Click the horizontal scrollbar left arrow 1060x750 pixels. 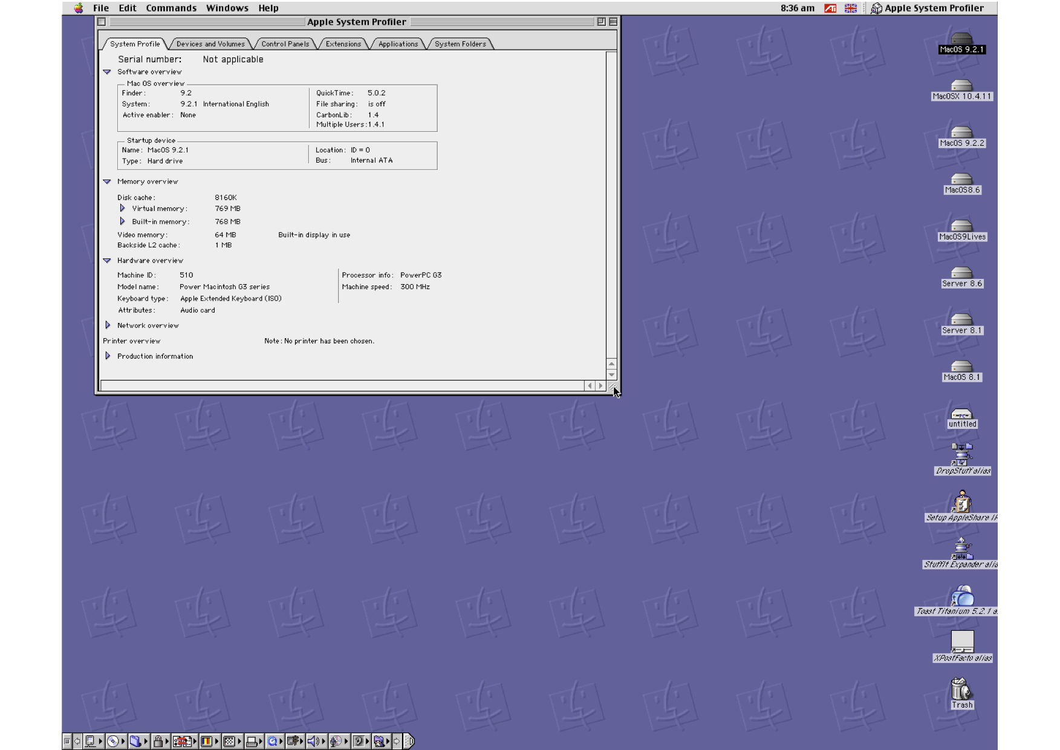tap(590, 385)
